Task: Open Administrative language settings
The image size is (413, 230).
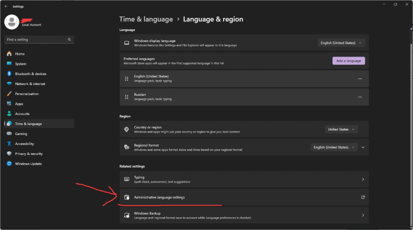Action: (x=159, y=197)
